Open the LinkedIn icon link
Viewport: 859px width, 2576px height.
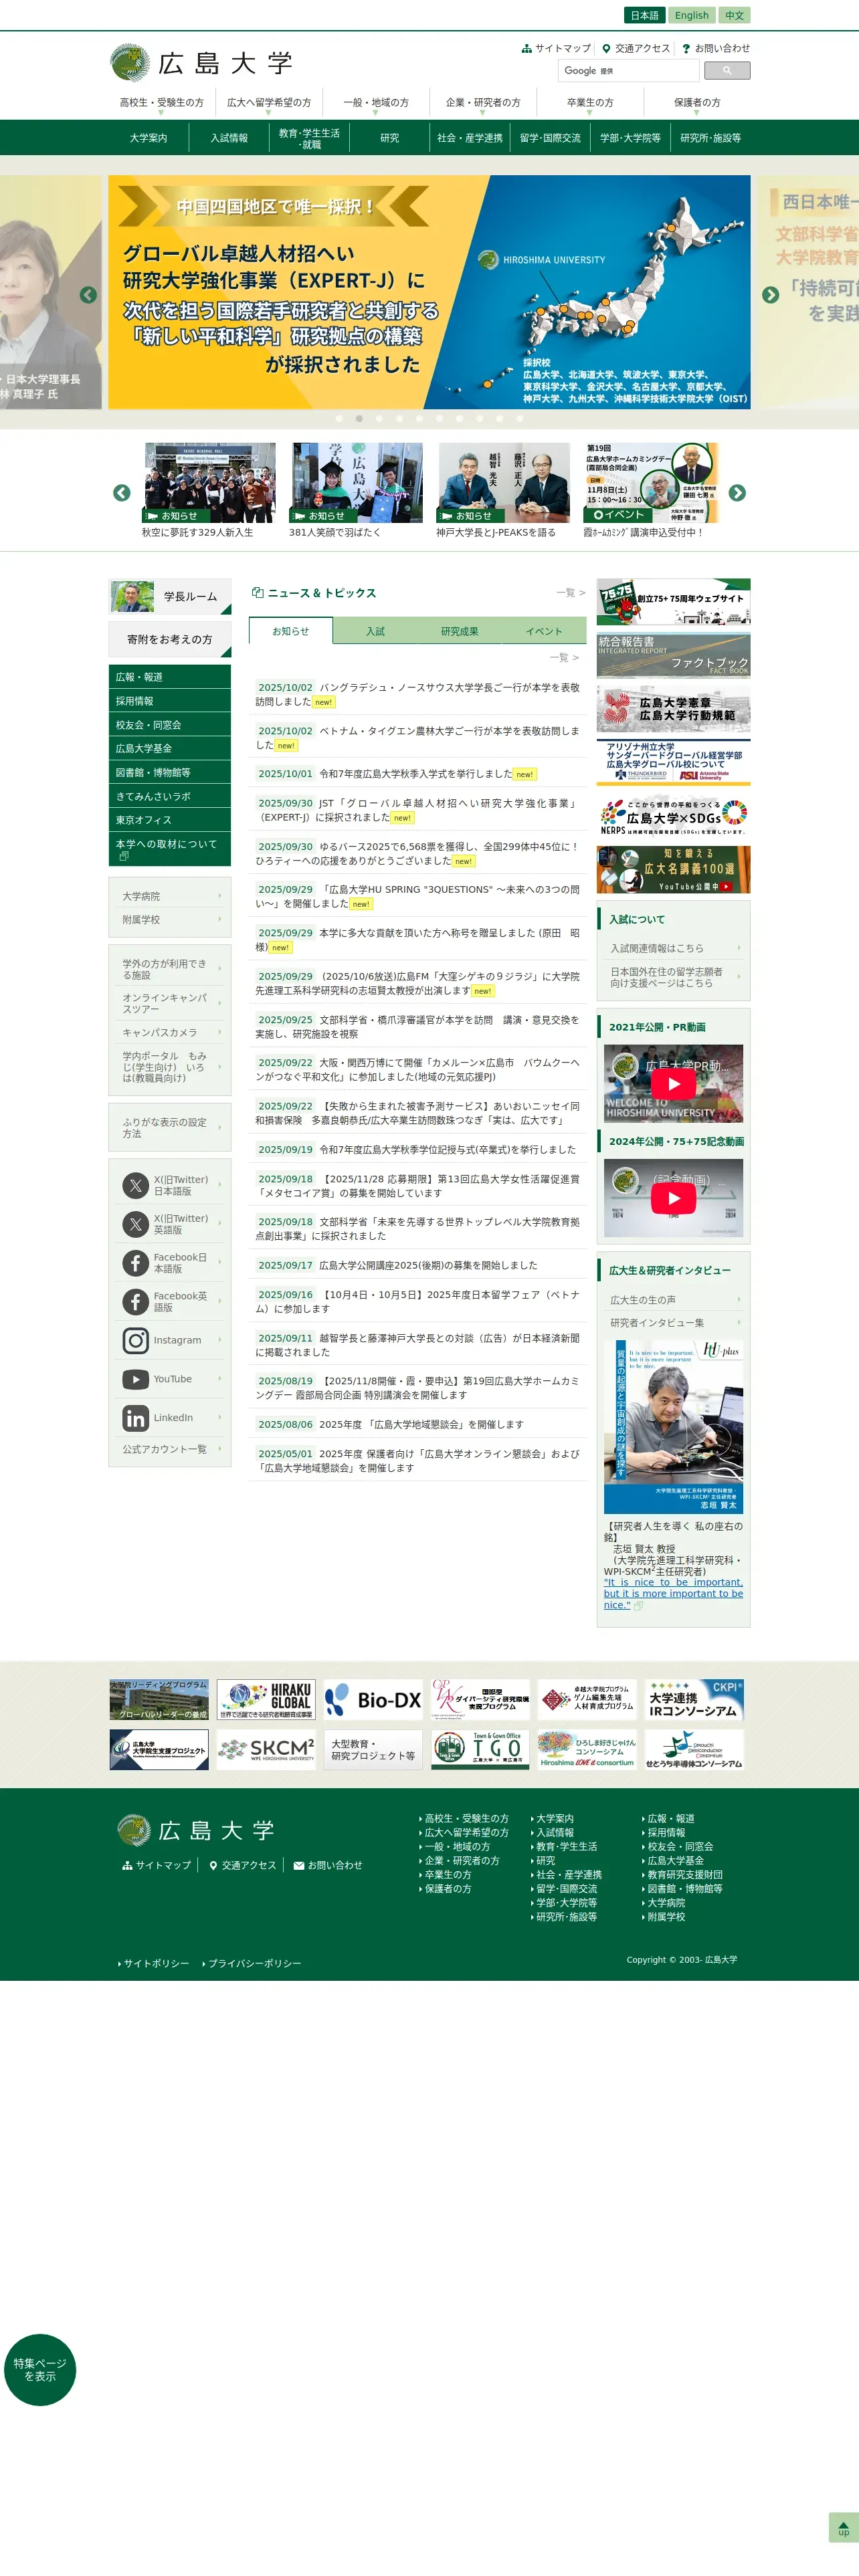point(135,1418)
